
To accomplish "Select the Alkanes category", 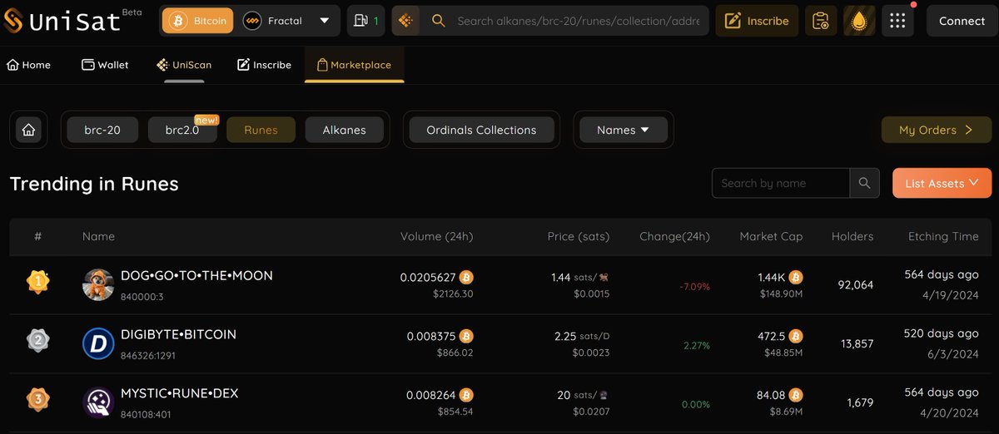I will (x=344, y=130).
